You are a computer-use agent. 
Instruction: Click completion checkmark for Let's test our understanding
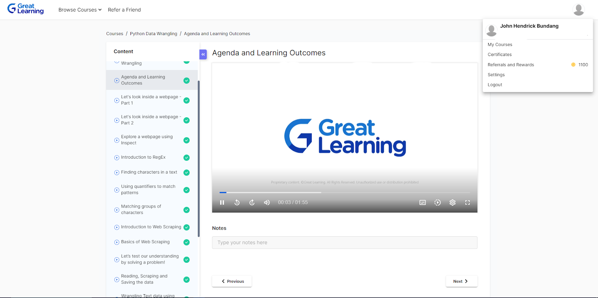point(187,260)
